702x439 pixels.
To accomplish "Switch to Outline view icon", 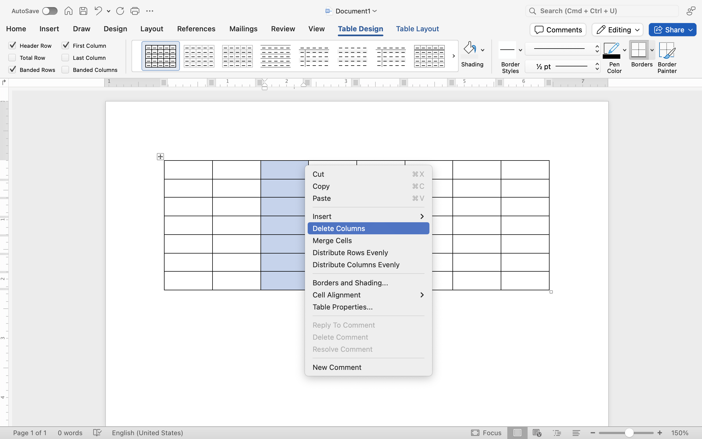I will coord(557,433).
